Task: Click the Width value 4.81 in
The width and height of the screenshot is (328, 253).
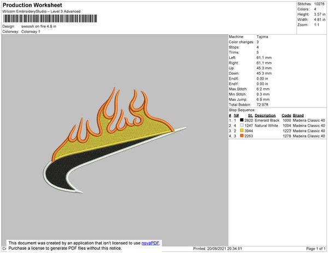Action: (x=320, y=20)
